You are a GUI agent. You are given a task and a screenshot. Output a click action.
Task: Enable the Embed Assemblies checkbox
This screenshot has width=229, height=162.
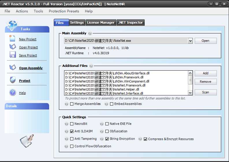[111, 104]
